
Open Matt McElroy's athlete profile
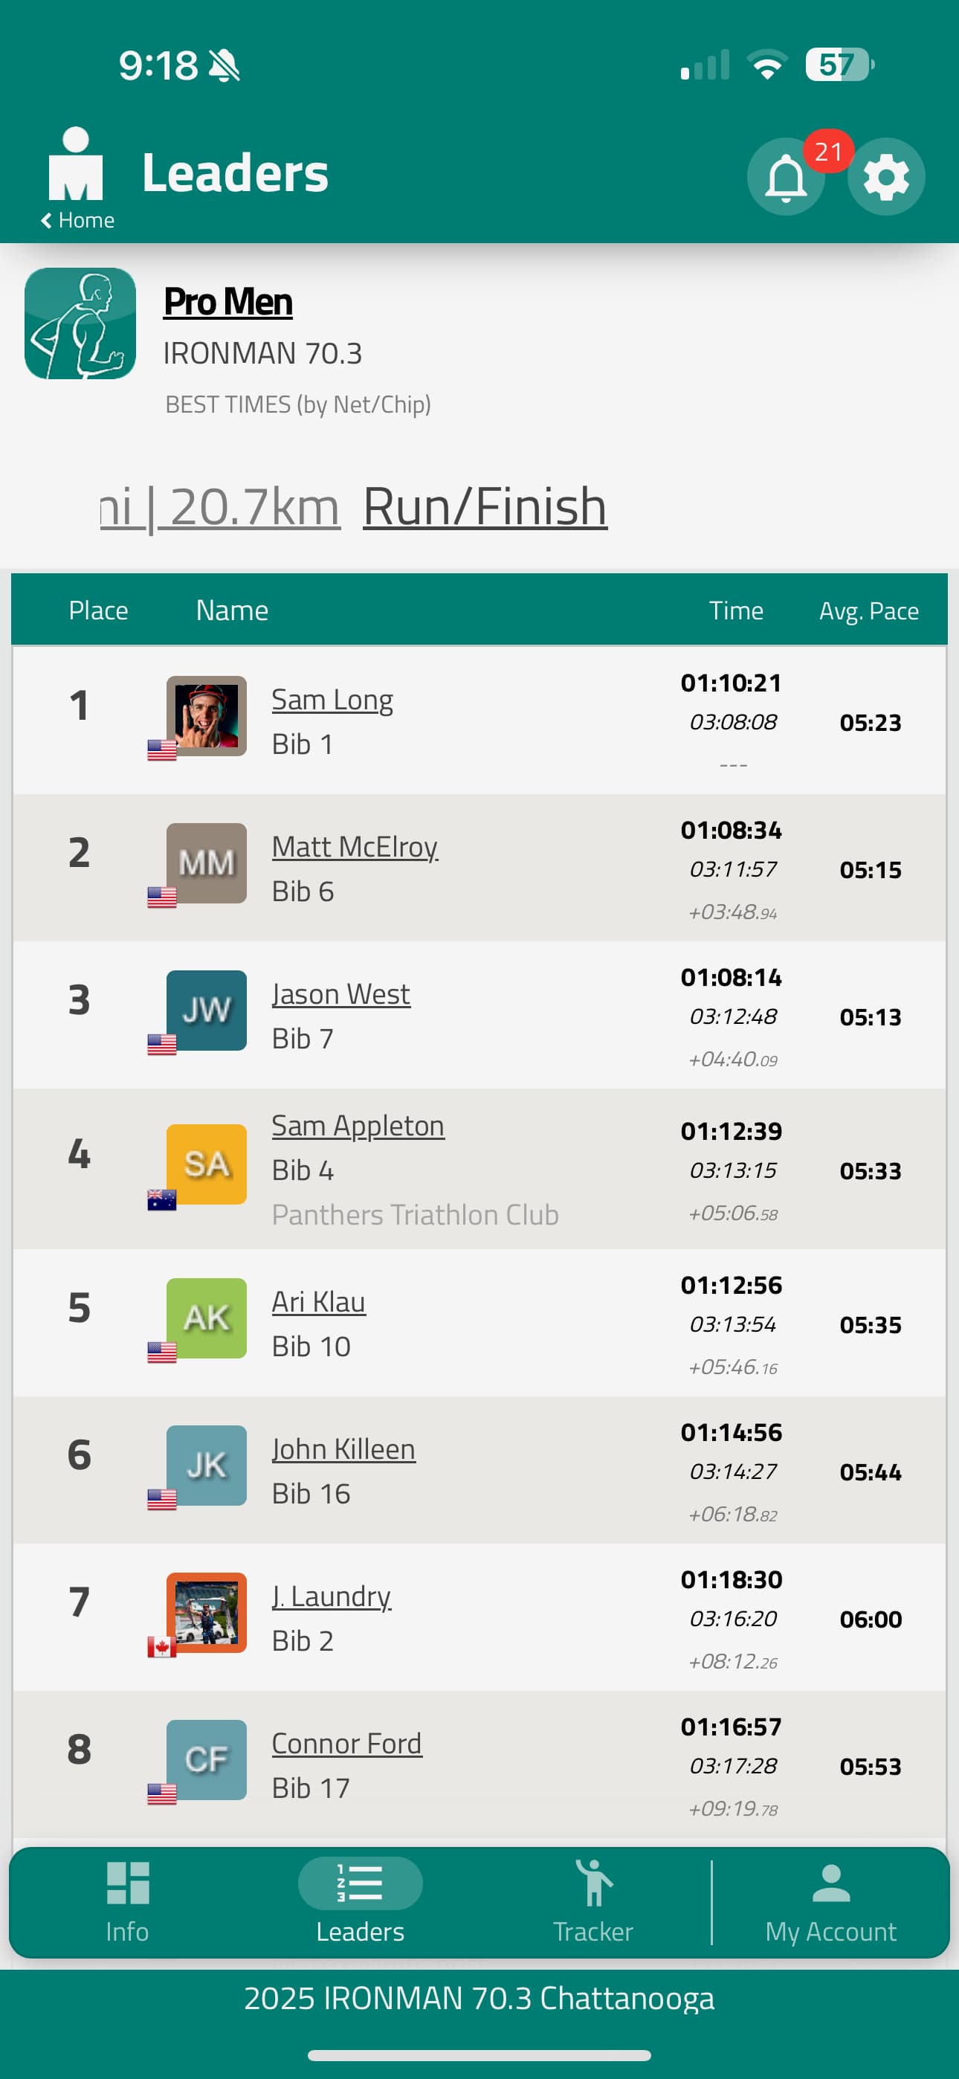coord(355,847)
